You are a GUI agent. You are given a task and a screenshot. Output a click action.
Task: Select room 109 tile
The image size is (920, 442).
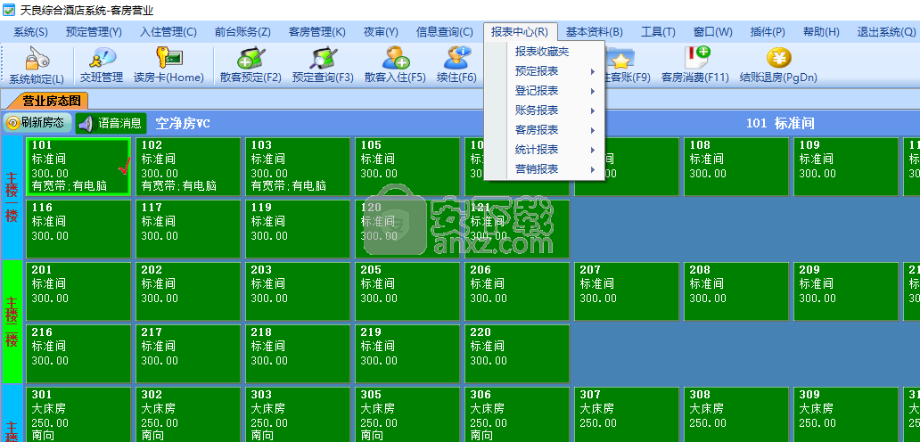pyautogui.click(x=846, y=167)
